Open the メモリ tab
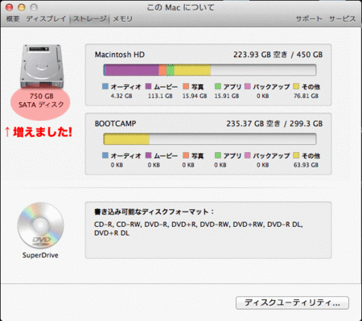 (x=122, y=19)
